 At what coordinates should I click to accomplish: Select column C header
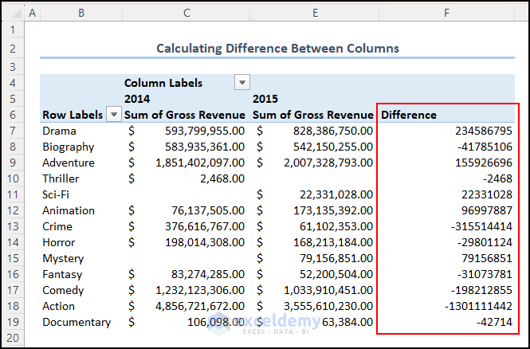[x=186, y=14]
